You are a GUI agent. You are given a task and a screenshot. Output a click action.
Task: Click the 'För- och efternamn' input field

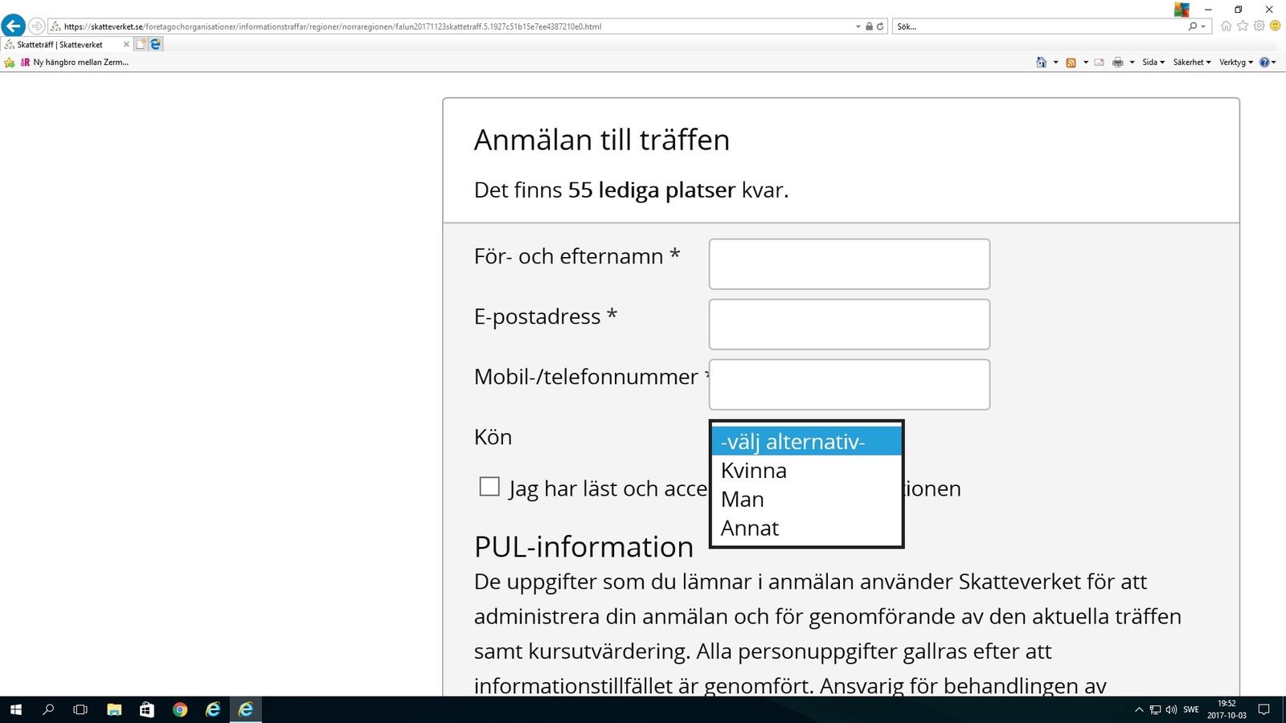[x=849, y=263]
